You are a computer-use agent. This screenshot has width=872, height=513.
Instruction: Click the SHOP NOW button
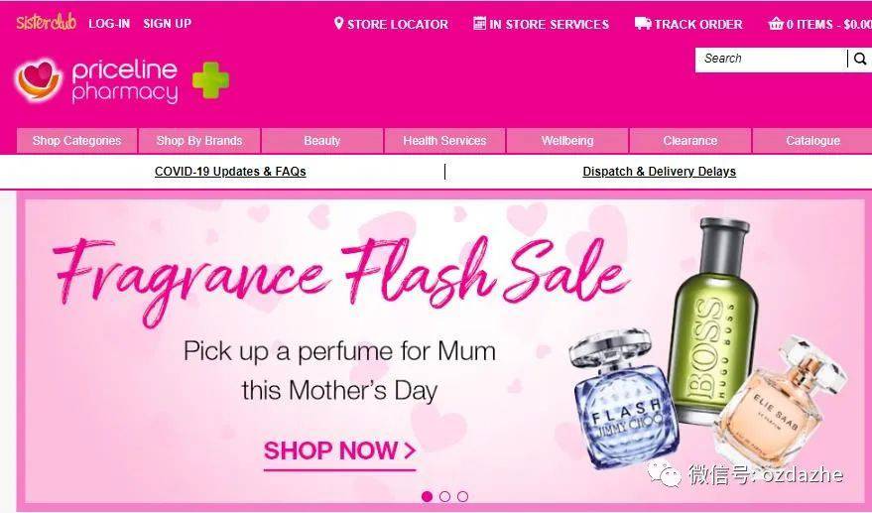point(340,451)
